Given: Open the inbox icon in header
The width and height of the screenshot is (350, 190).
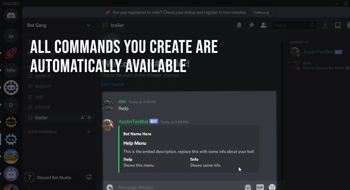Looking at the screenshot, I should click(337, 25).
